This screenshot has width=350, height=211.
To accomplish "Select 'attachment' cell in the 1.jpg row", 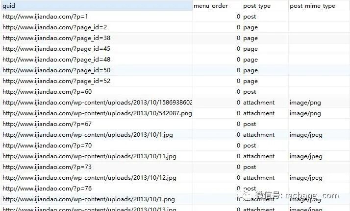I will tap(265, 135).
